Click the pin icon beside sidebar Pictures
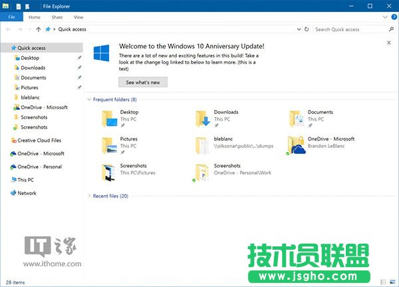Screen dimensions: 399x287 [x=79, y=87]
